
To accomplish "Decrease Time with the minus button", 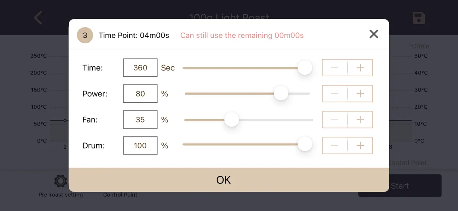I will point(334,68).
